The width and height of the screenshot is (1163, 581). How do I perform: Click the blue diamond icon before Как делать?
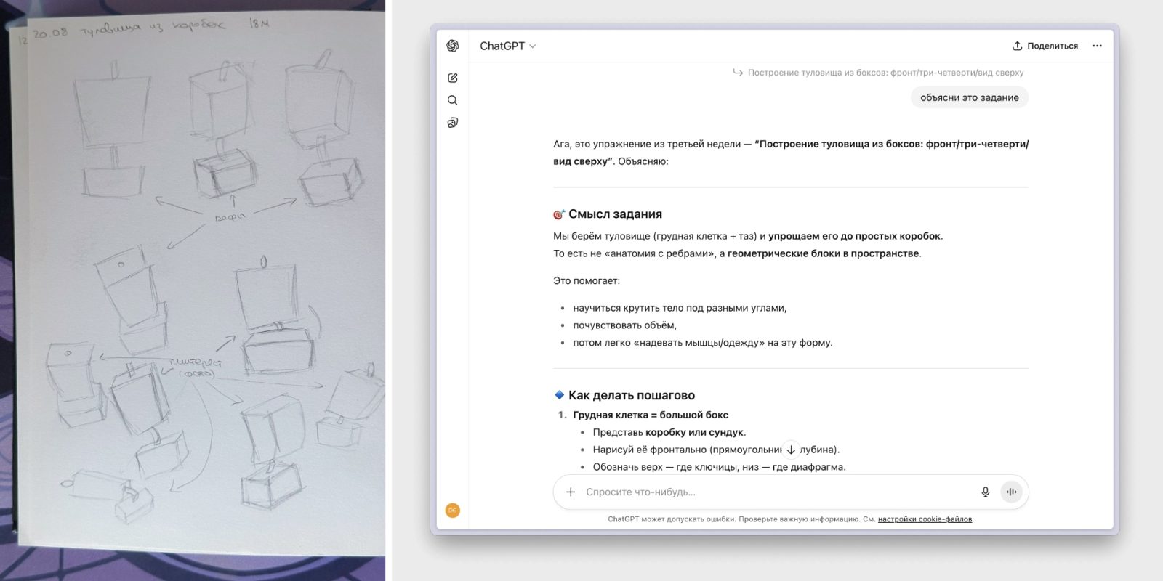(559, 395)
